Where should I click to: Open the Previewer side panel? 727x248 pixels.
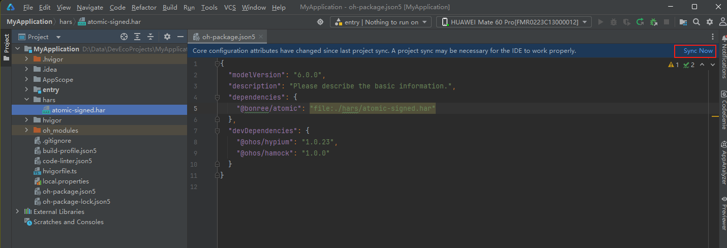coord(723,213)
